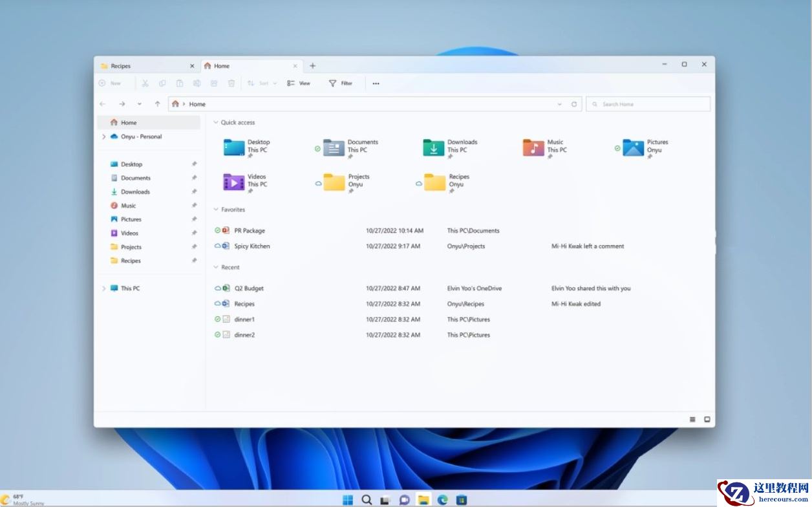Collapse the Quick access section
812x507 pixels.
[215, 122]
